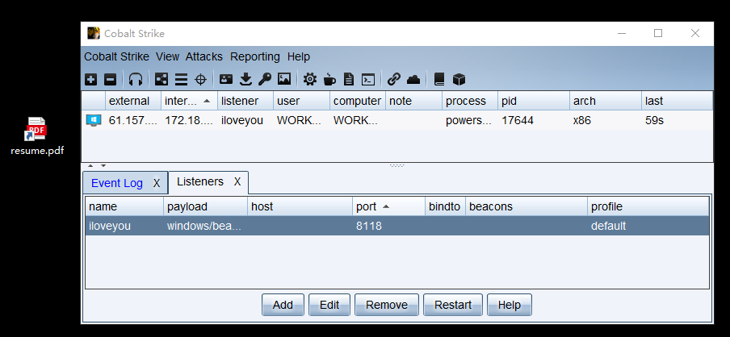Open the Attacks menu
Image resolution: width=730 pixels, height=337 pixels.
[x=204, y=56]
